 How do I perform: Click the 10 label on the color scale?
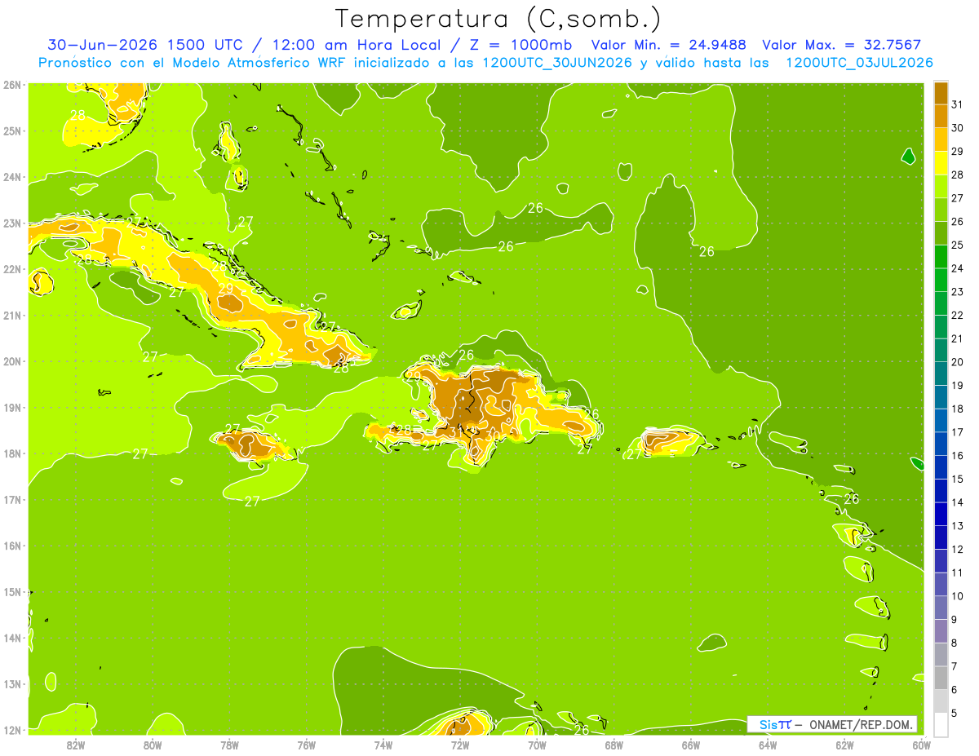[957, 596]
